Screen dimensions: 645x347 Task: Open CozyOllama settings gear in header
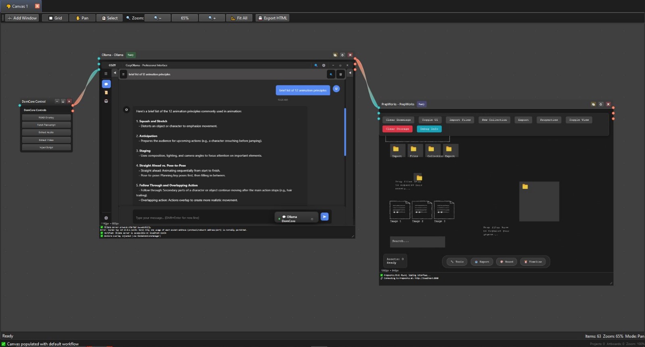pos(323,65)
